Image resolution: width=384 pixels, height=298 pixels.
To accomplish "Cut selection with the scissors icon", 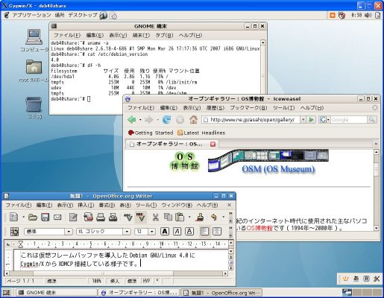I will (x=156, y=218).
